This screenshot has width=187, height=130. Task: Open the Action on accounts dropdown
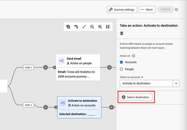176,83
